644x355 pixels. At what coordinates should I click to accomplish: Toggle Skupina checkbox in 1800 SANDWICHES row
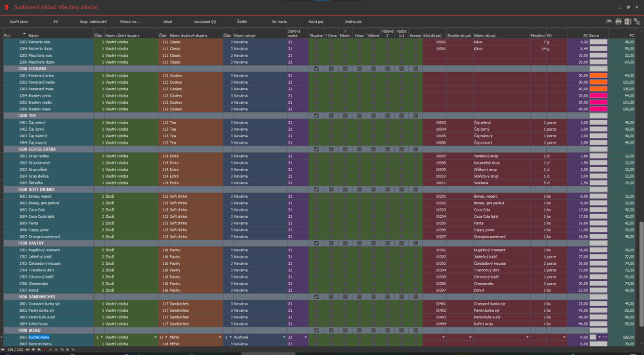coord(316,296)
